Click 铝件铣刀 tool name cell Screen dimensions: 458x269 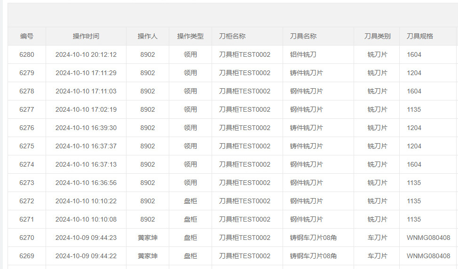303,54
